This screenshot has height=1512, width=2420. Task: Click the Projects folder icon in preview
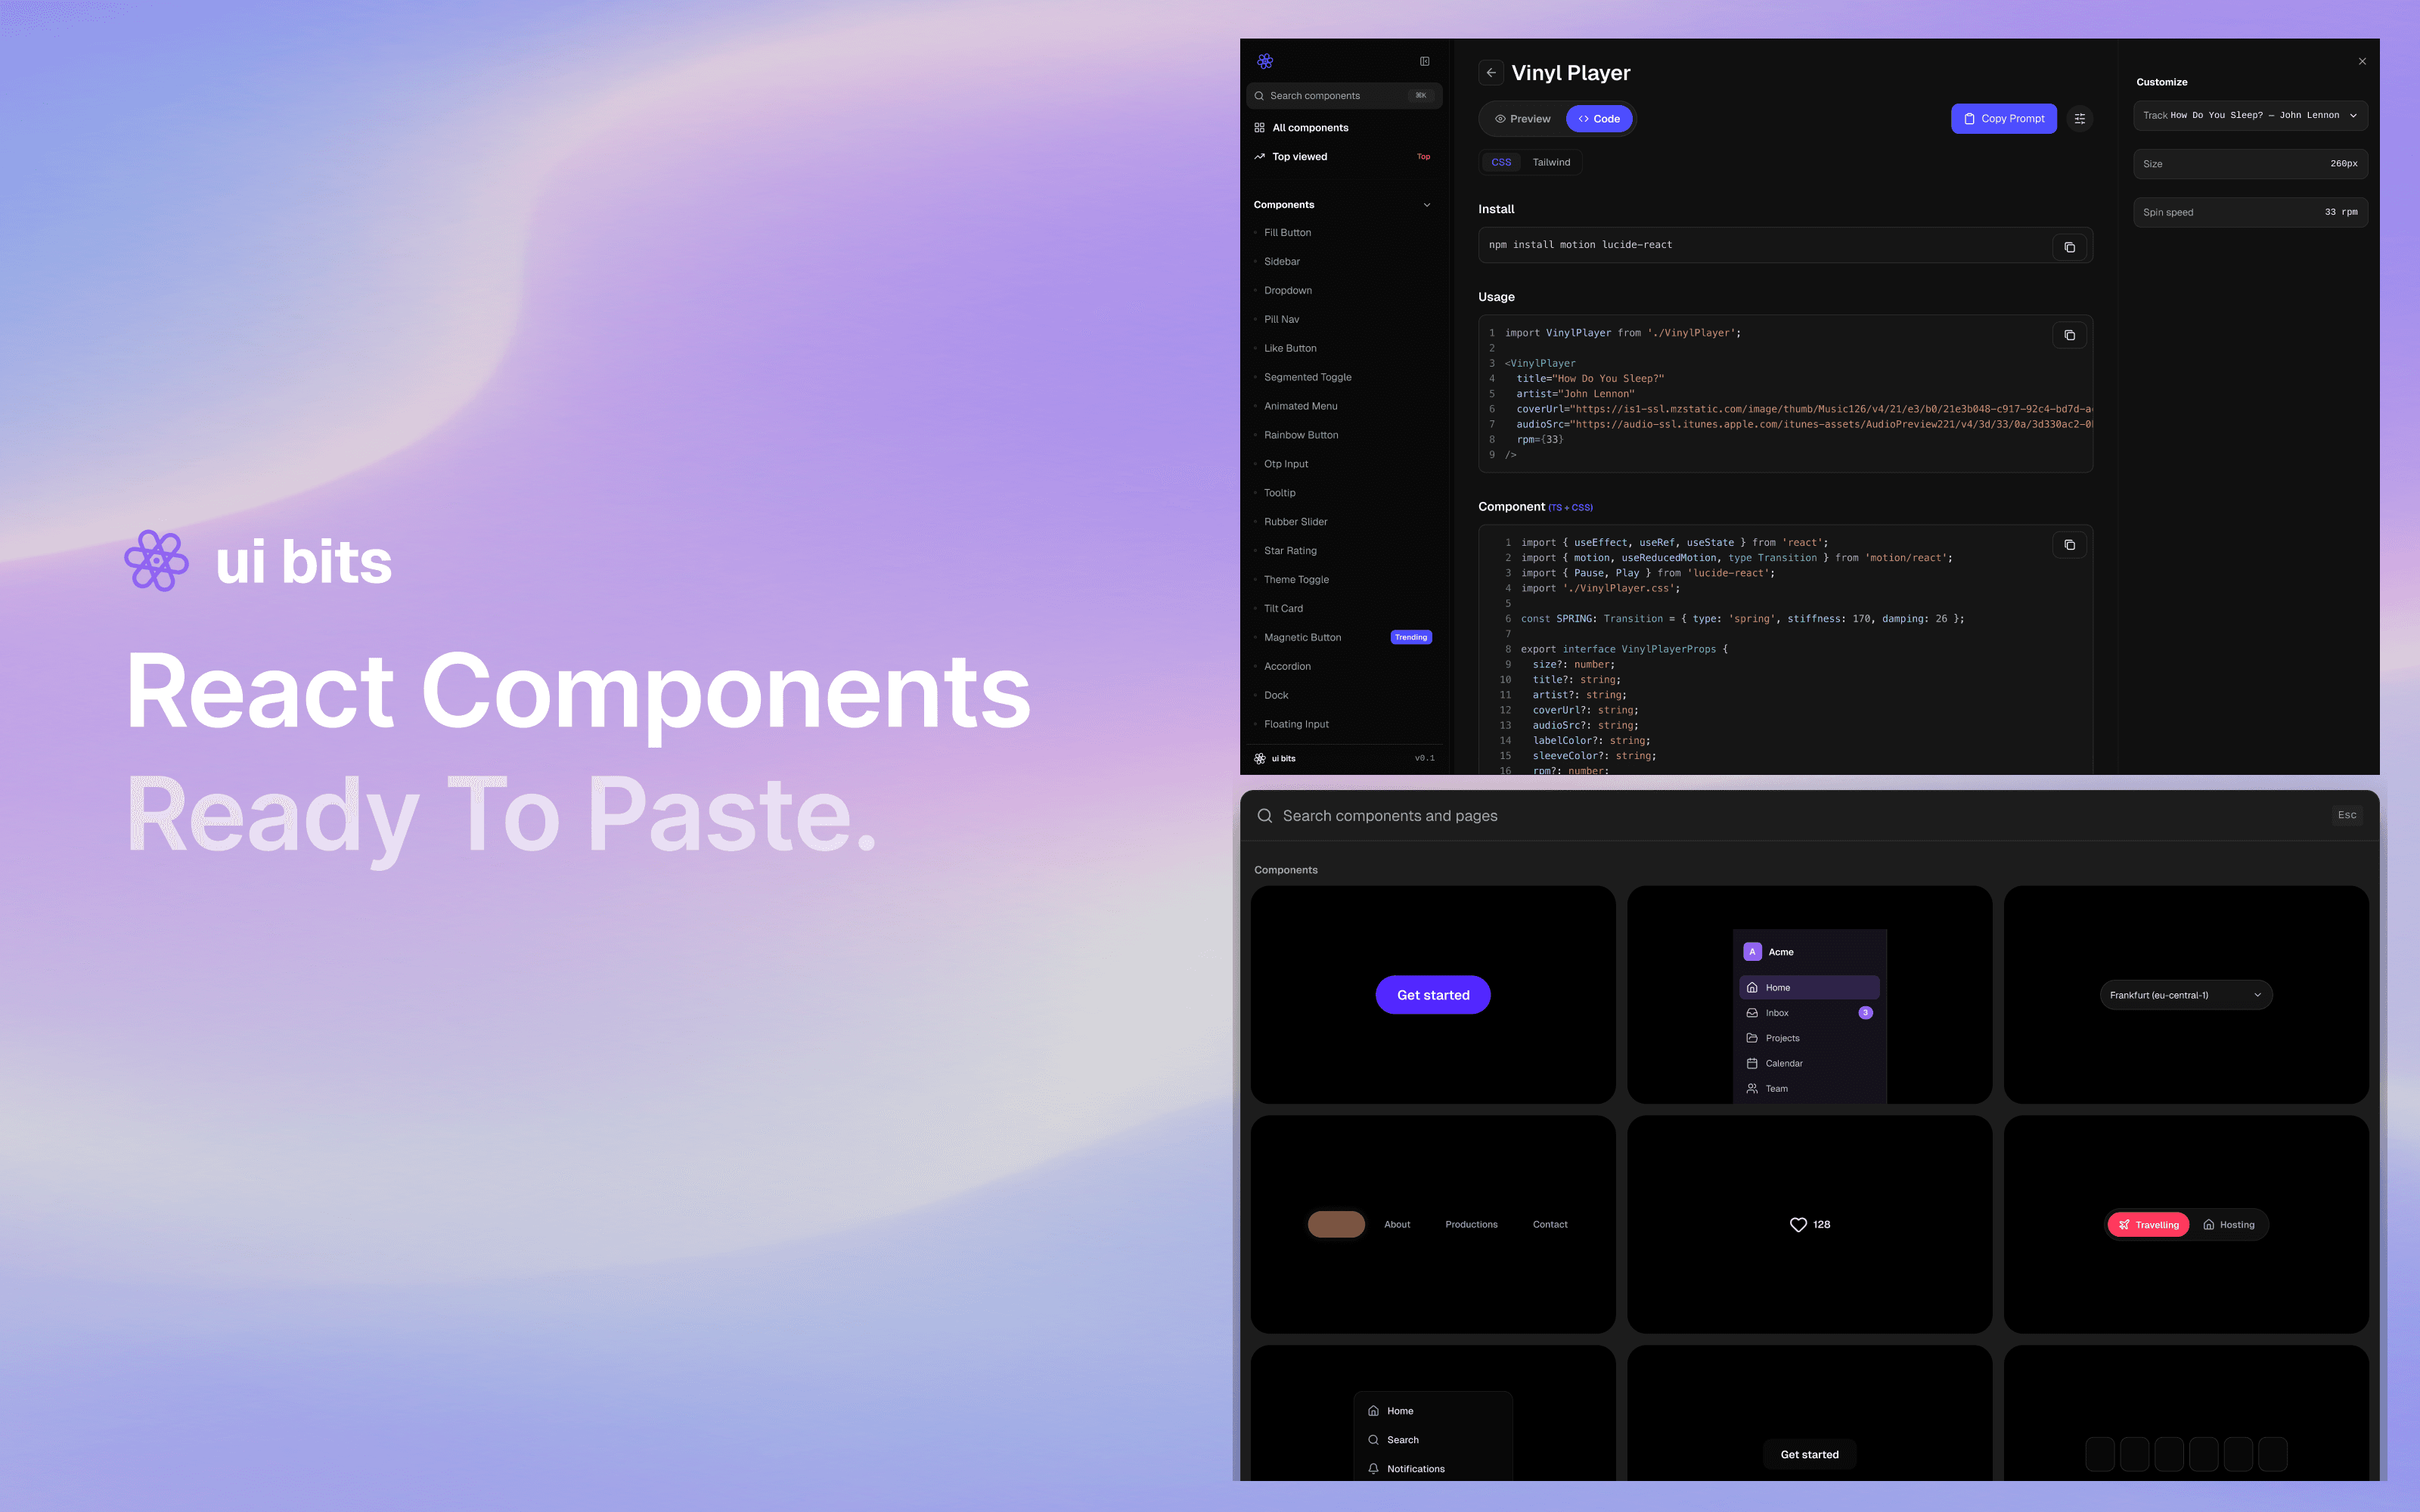[1752, 1038]
